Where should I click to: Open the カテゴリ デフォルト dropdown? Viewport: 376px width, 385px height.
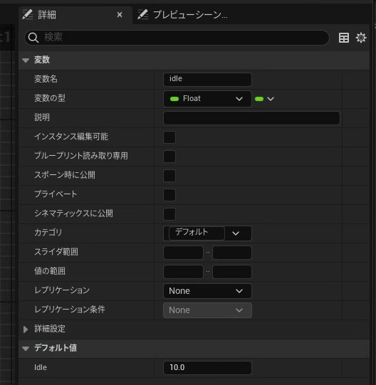pyautogui.click(x=207, y=233)
